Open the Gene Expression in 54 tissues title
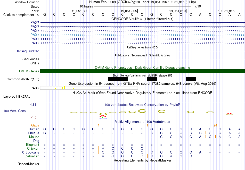245x170 pixels. pos(142,83)
